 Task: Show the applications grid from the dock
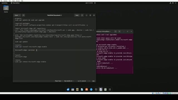110,89
